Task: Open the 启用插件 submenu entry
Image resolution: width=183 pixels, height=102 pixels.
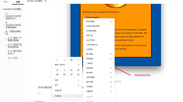Action: click(67, 96)
